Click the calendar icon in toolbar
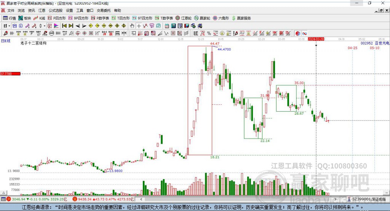This screenshot has width=390, height=211. (167, 26)
